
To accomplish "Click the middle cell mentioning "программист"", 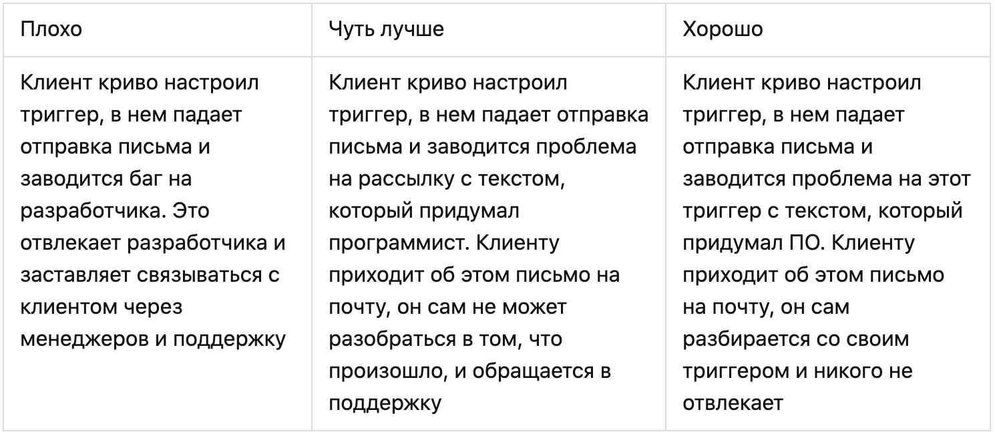I will pyautogui.click(x=488, y=243).
